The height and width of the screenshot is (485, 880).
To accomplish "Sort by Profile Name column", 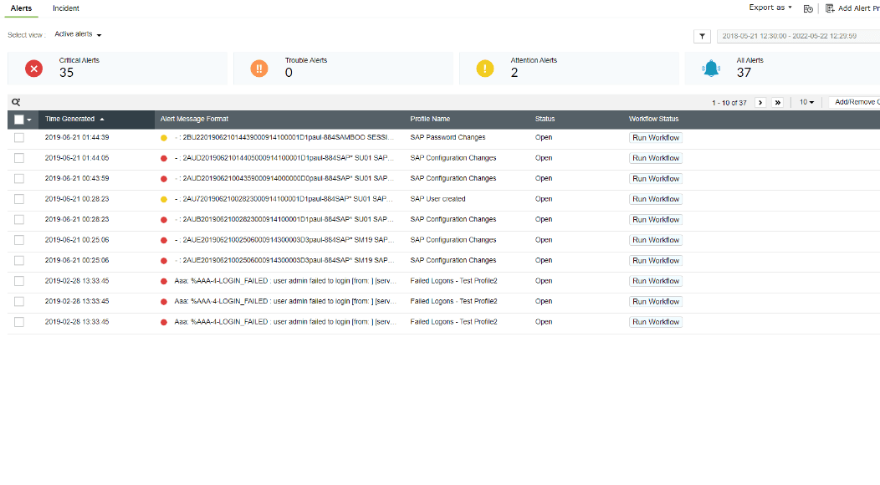I will [430, 119].
